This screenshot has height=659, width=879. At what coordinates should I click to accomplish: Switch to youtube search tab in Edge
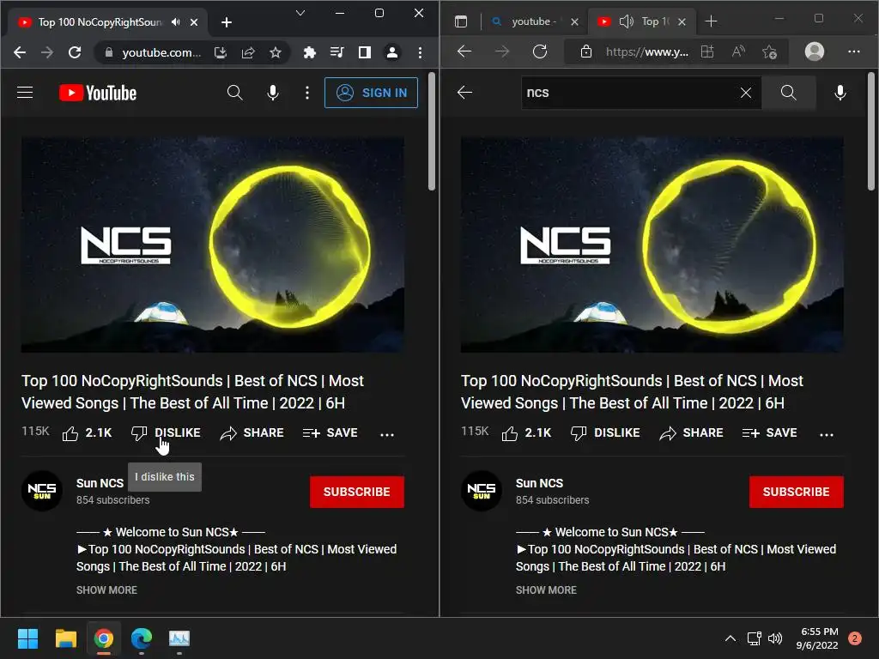point(533,21)
